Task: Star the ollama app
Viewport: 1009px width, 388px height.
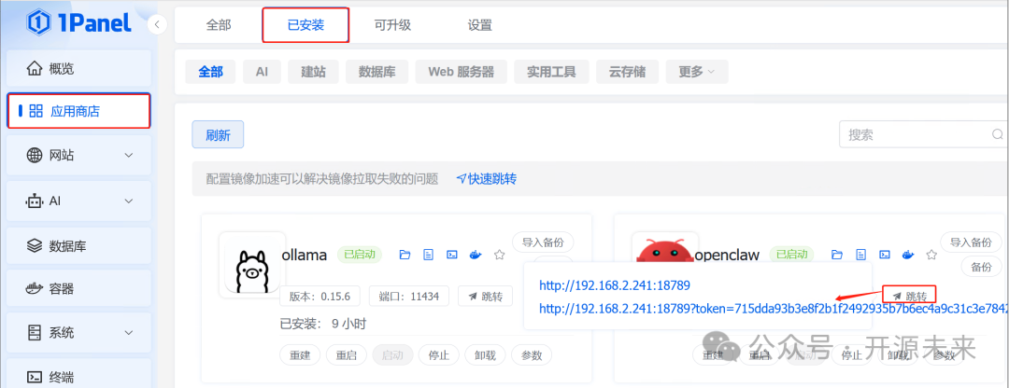Action: pos(499,255)
